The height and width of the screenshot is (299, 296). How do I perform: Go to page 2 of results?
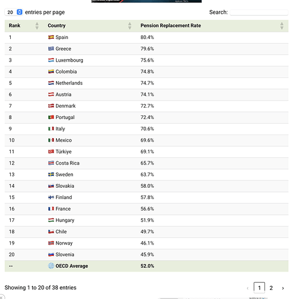point(271,288)
